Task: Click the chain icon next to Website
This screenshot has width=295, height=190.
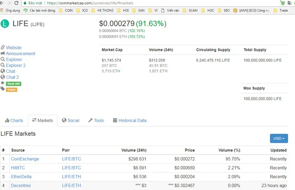Action: (x=3, y=47)
